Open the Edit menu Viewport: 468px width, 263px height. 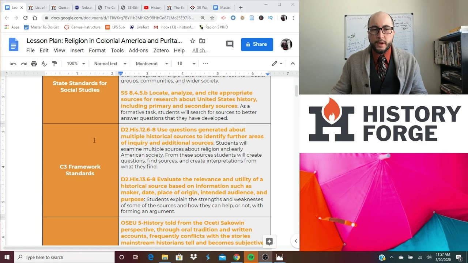coord(44,50)
